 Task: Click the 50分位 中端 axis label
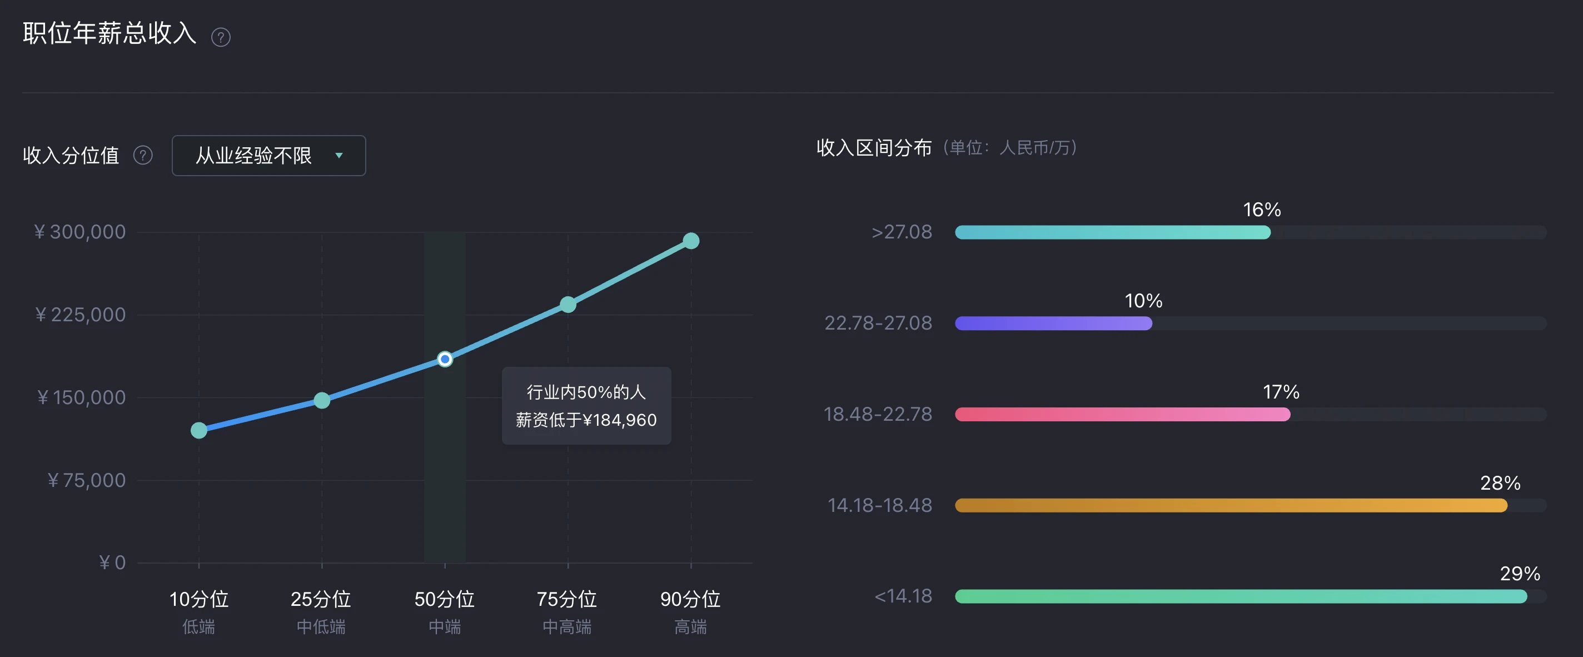445,612
